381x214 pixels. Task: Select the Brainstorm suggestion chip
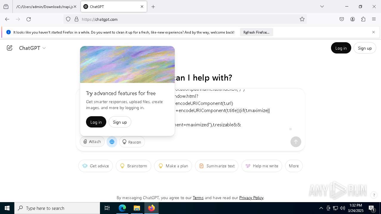133,166
